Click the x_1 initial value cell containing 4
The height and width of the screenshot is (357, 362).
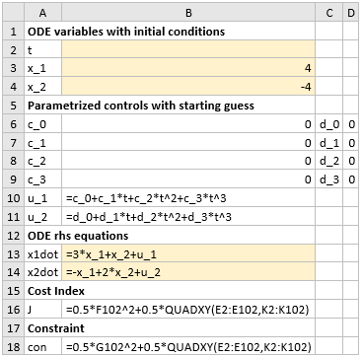coord(188,69)
